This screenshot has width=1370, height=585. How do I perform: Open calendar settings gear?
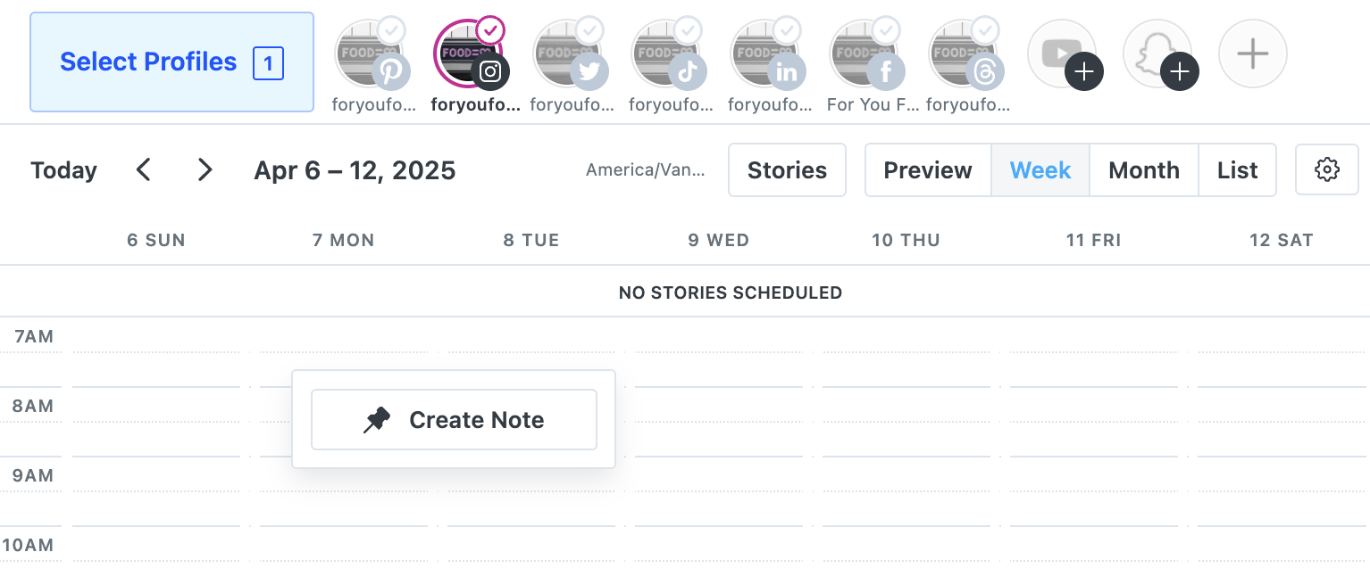tap(1327, 169)
